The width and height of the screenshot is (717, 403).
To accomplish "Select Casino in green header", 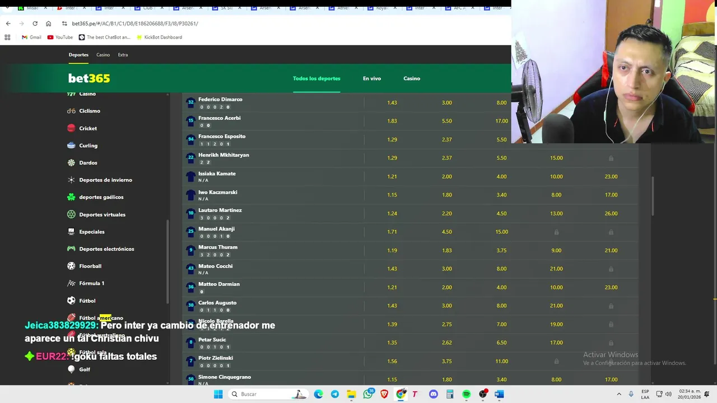I will pyautogui.click(x=412, y=78).
